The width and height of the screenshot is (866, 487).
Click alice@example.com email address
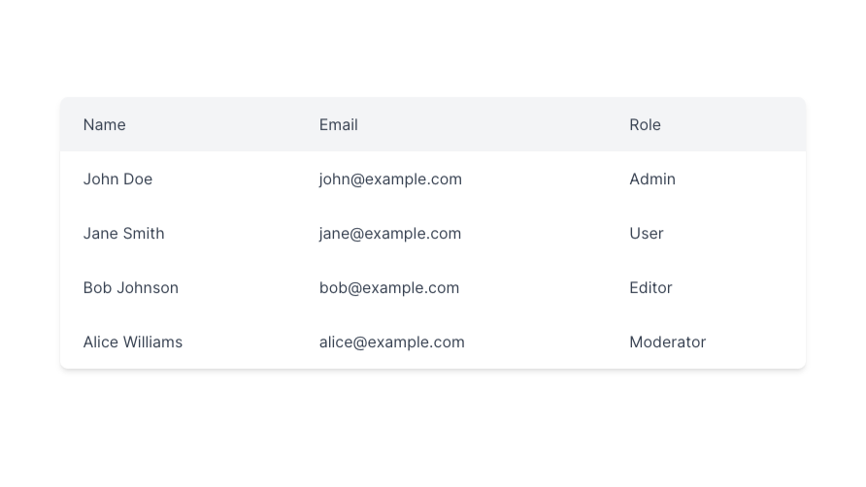(x=391, y=342)
